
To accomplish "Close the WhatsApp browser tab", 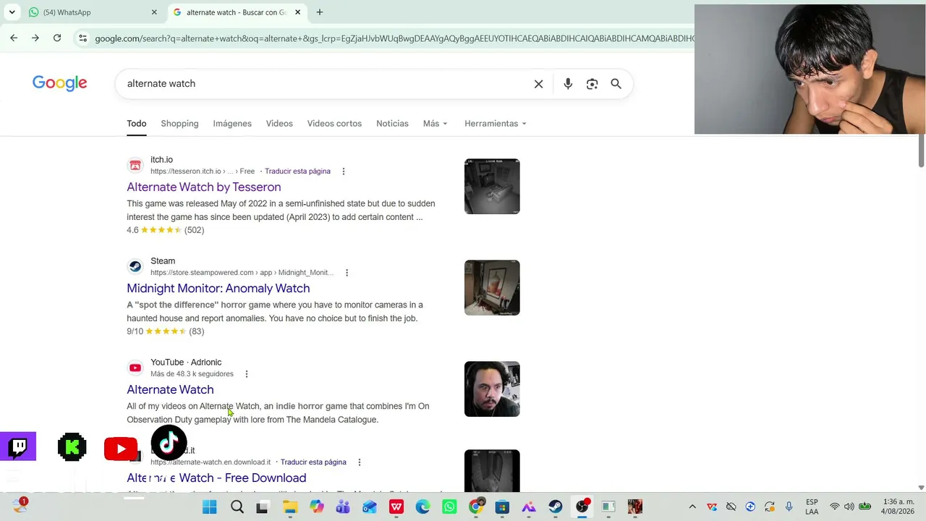I will click(154, 12).
